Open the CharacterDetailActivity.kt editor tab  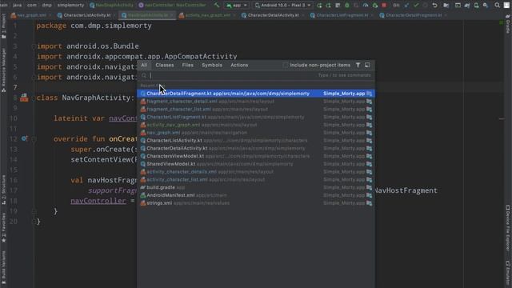pos(273,15)
